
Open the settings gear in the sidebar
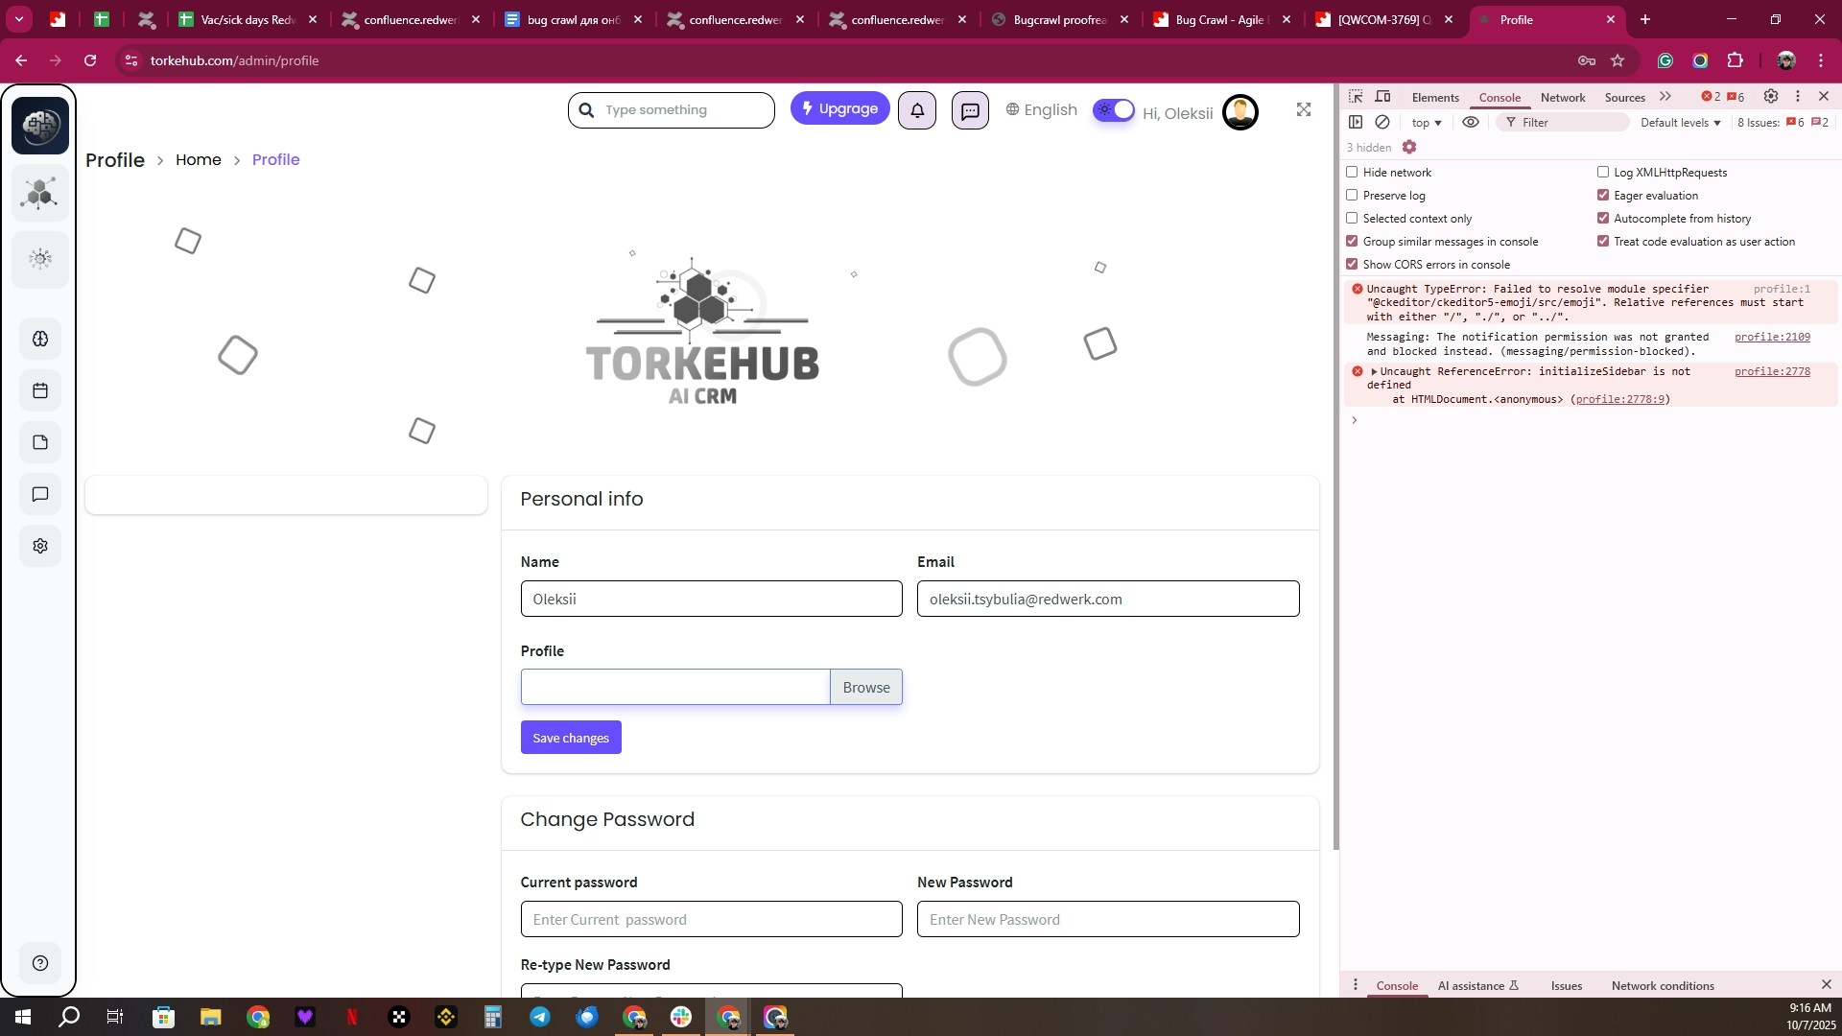click(x=40, y=546)
